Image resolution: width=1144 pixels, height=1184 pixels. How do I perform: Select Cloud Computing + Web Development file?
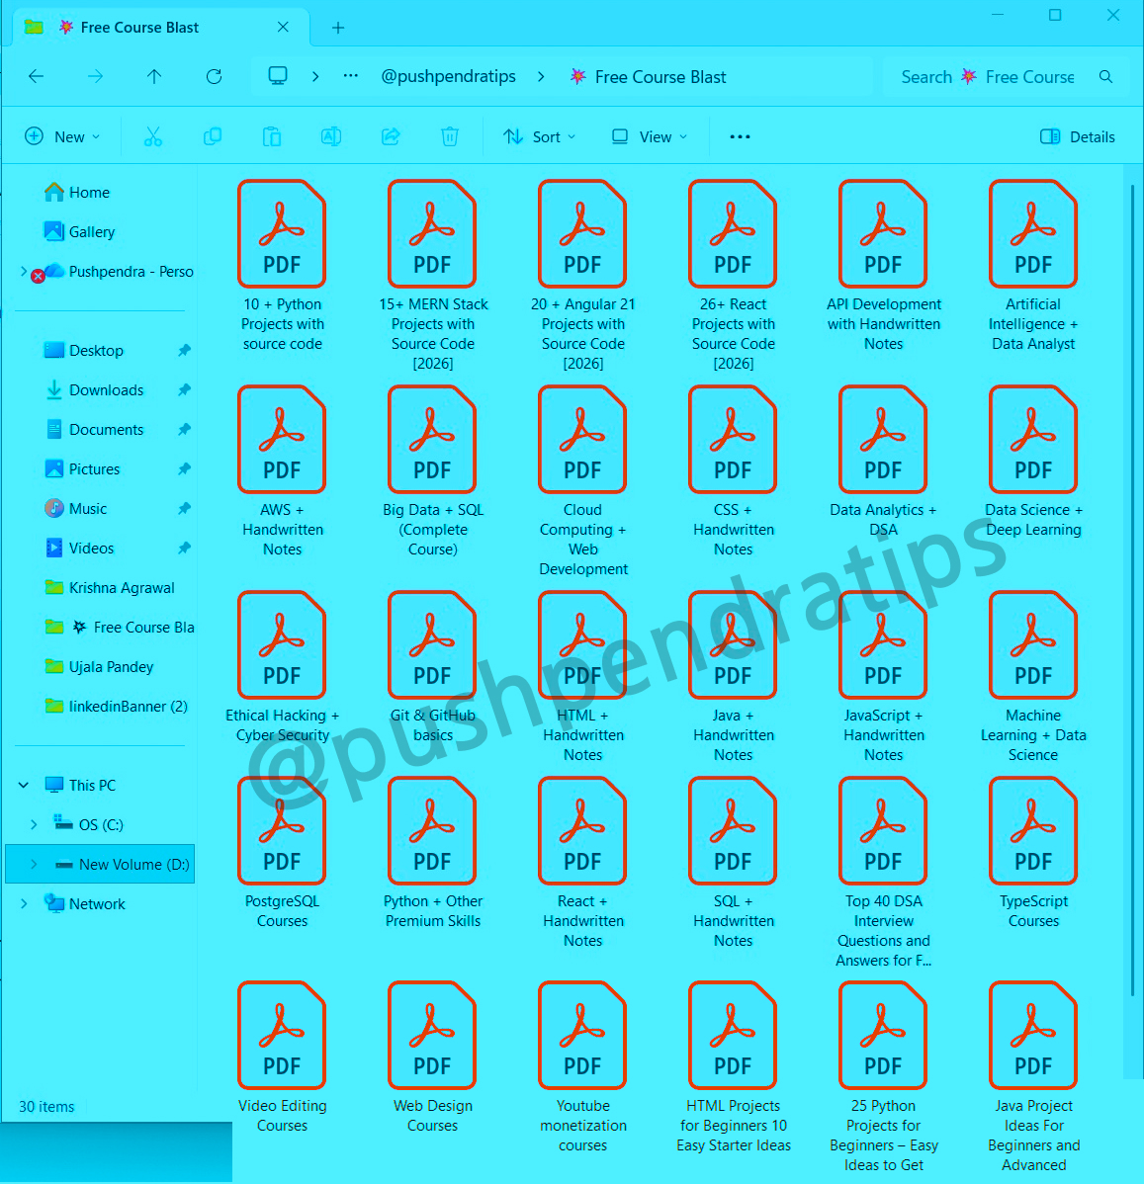click(582, 481)
